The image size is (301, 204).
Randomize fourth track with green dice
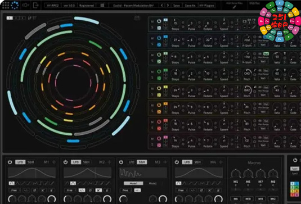click(x=159, y=78)
